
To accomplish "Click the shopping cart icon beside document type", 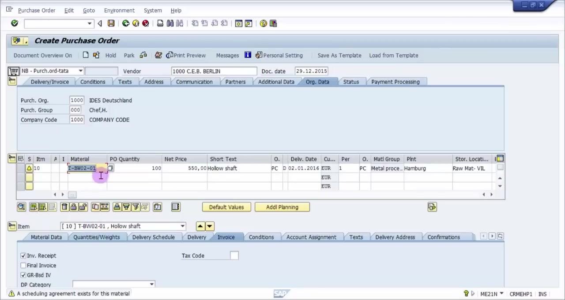I will 14,71.
